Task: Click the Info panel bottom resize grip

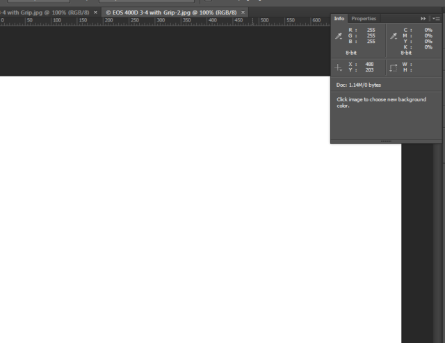Action: 386,141
